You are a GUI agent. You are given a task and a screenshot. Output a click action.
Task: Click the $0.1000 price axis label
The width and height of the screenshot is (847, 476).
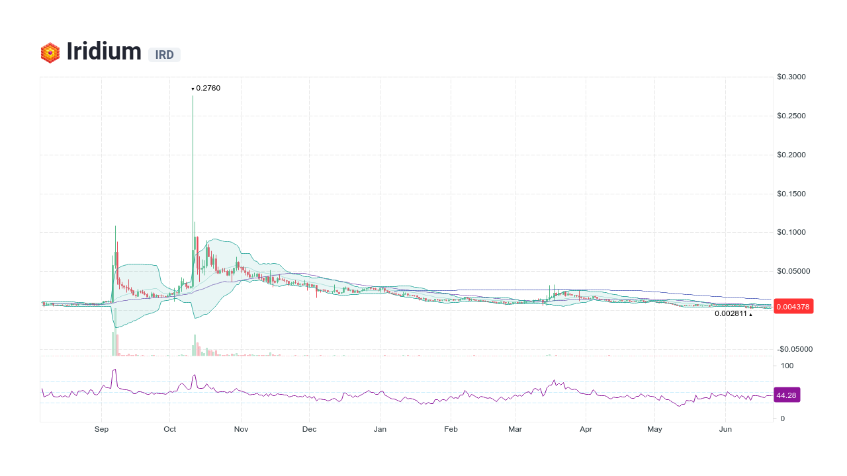791,232
